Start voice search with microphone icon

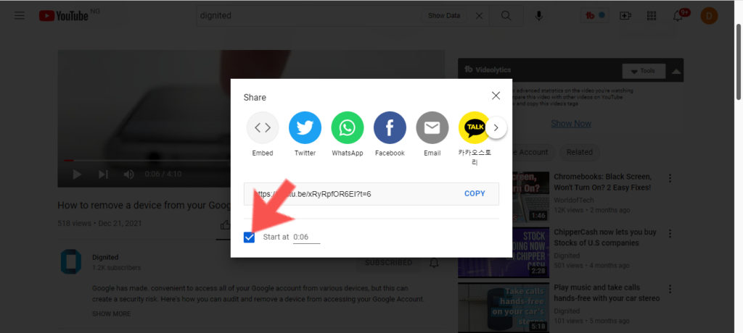pyautogui.click(x=539, y=16)
